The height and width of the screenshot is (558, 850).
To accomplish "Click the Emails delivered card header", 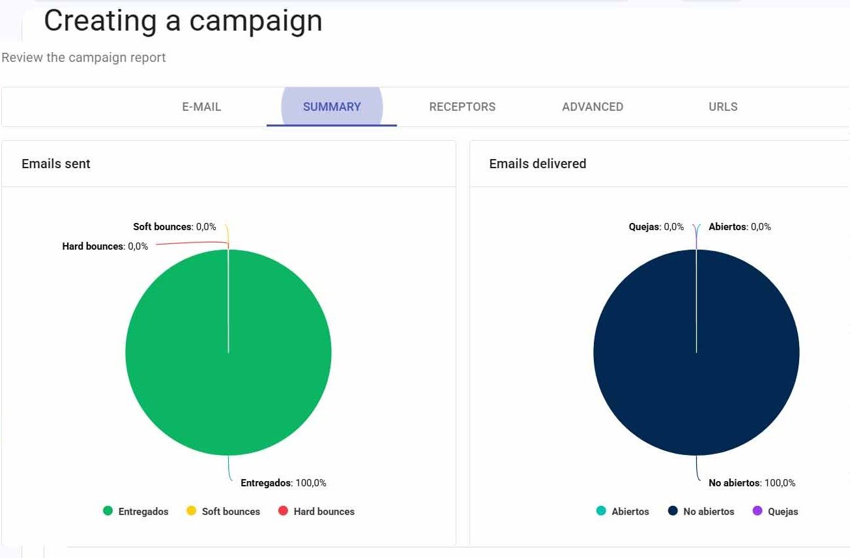I will (660, 164).
